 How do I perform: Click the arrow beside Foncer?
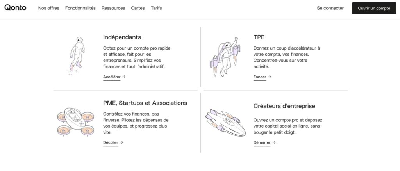pos(270,77)
